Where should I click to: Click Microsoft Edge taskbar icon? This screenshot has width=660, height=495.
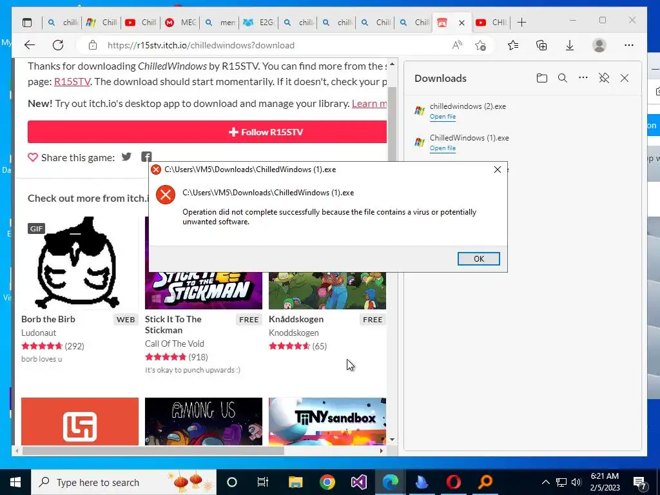pyautogui.click(x=390, y=482)
